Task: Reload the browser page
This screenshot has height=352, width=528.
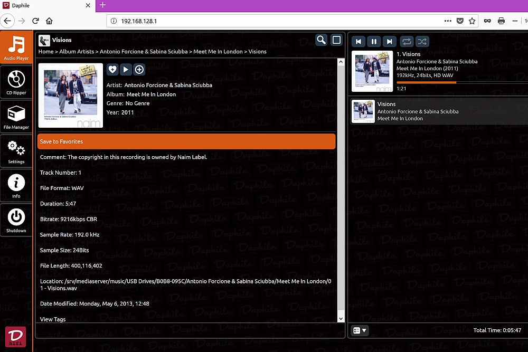Action: tap(35, 21)
